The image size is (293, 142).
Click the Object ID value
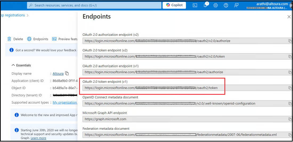pyautogui.click(x=65, y=88)
